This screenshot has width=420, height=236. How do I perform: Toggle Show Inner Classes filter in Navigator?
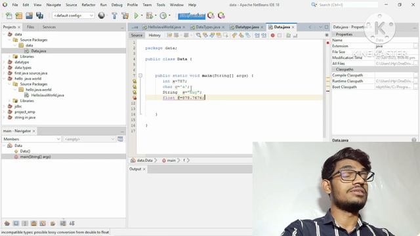[43, 224]
